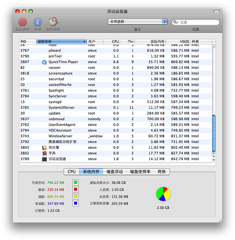Select the SyncServer process row

[116, 96]
